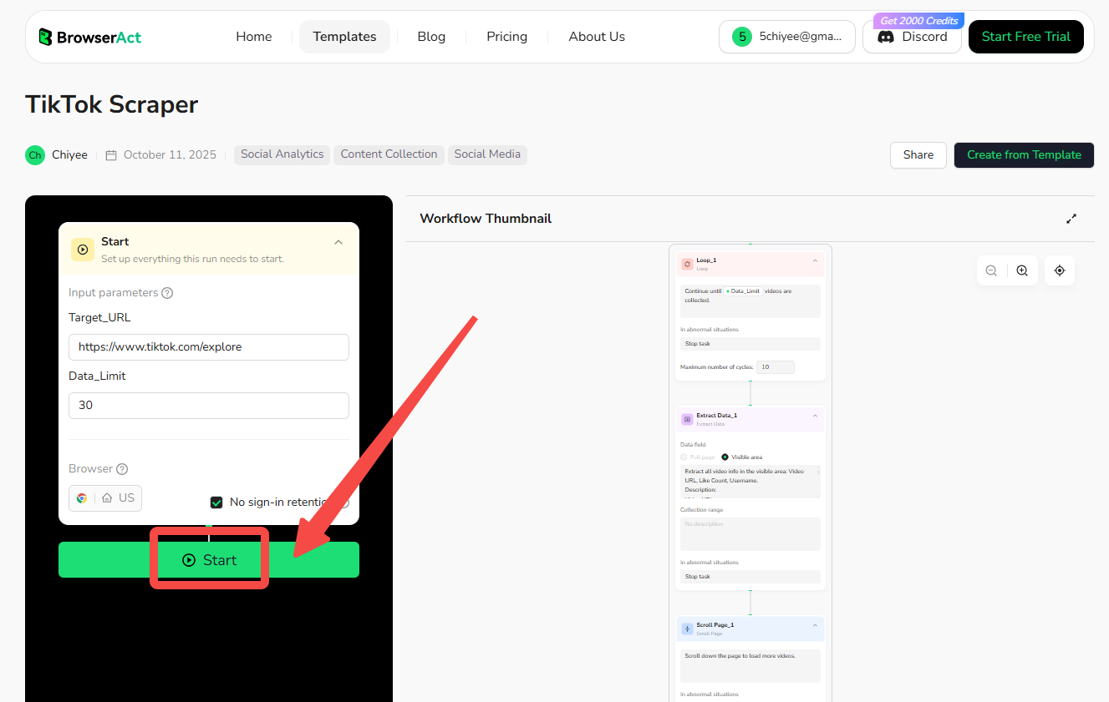The image size is (1109, 702).
Task: Select the Visible area radio button
Action: click(725, 457)
